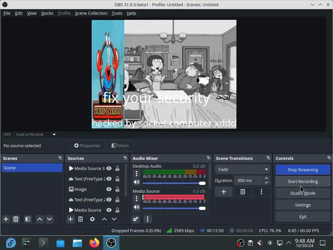Click Stop Streaming
The image size is (333, 250).
(303, 170)
